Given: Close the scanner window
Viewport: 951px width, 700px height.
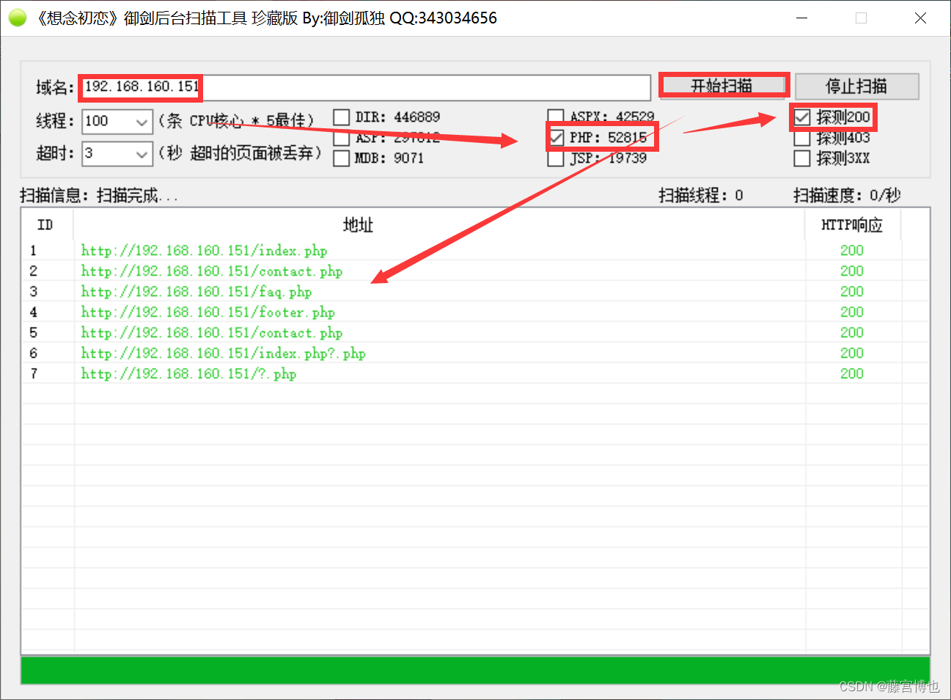Looking at the screenshot, I should tap(921, 18).
